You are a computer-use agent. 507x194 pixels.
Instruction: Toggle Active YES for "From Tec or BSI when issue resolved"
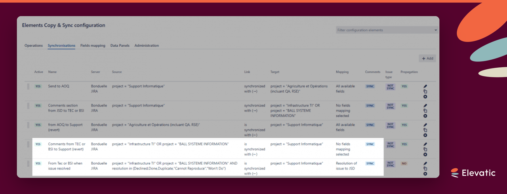38,164
